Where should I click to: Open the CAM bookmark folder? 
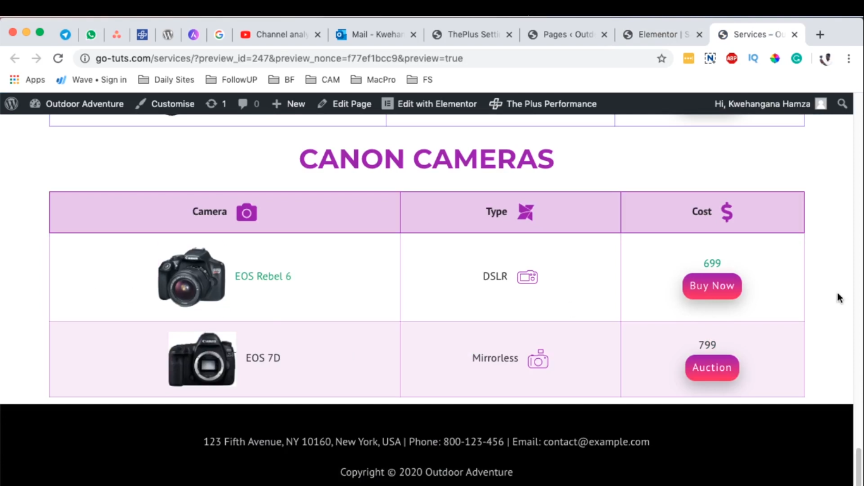tap(323, 80)
